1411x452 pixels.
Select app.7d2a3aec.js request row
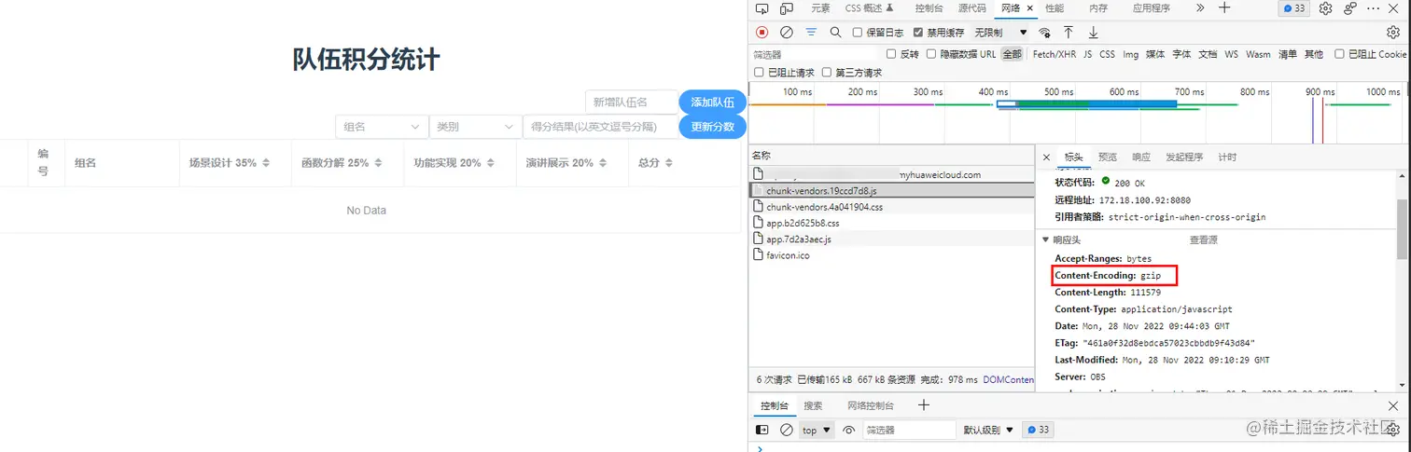coord(891,239)
